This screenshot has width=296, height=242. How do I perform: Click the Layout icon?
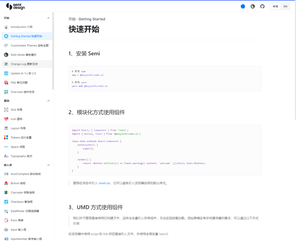[x=6, y=128]
